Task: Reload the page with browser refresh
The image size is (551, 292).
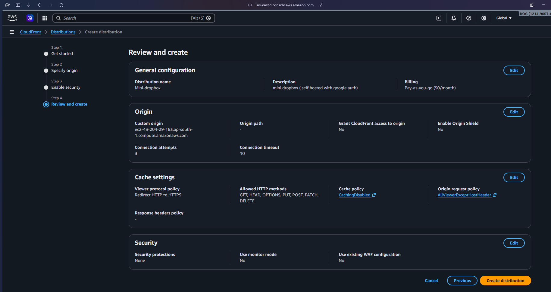Action: (61, 5)
